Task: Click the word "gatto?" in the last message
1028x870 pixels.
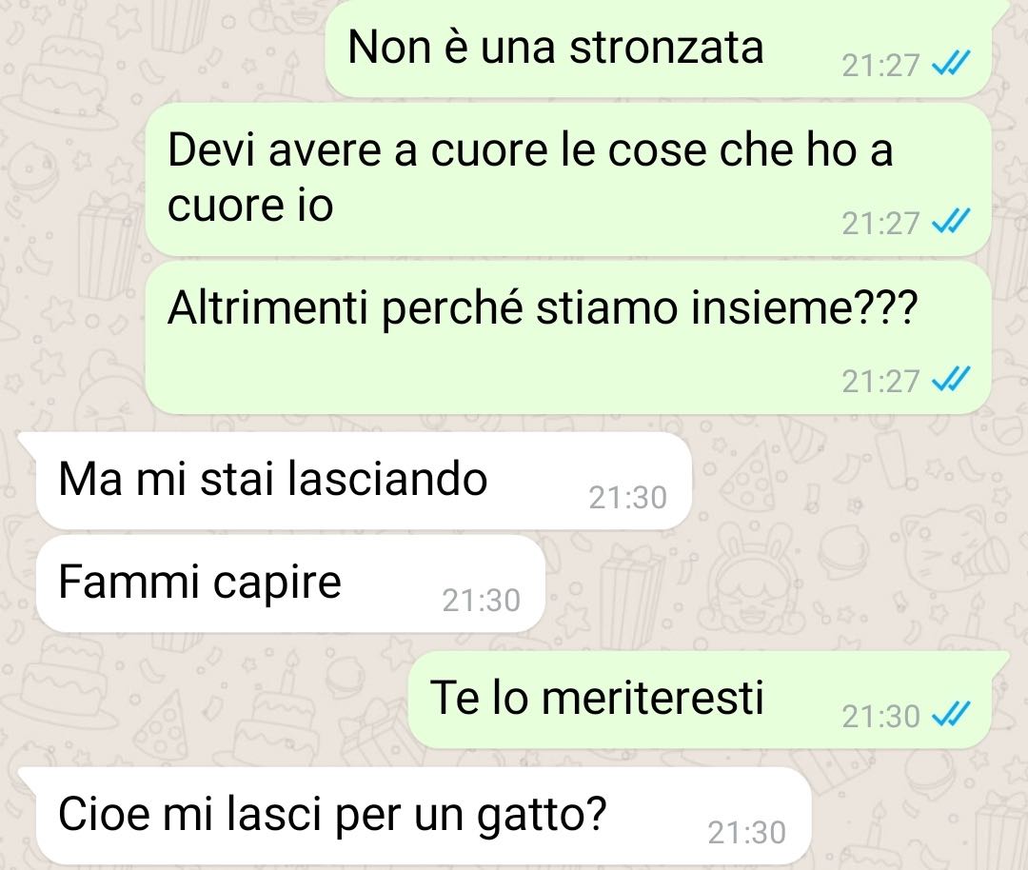Action: [x=542, y=817]
